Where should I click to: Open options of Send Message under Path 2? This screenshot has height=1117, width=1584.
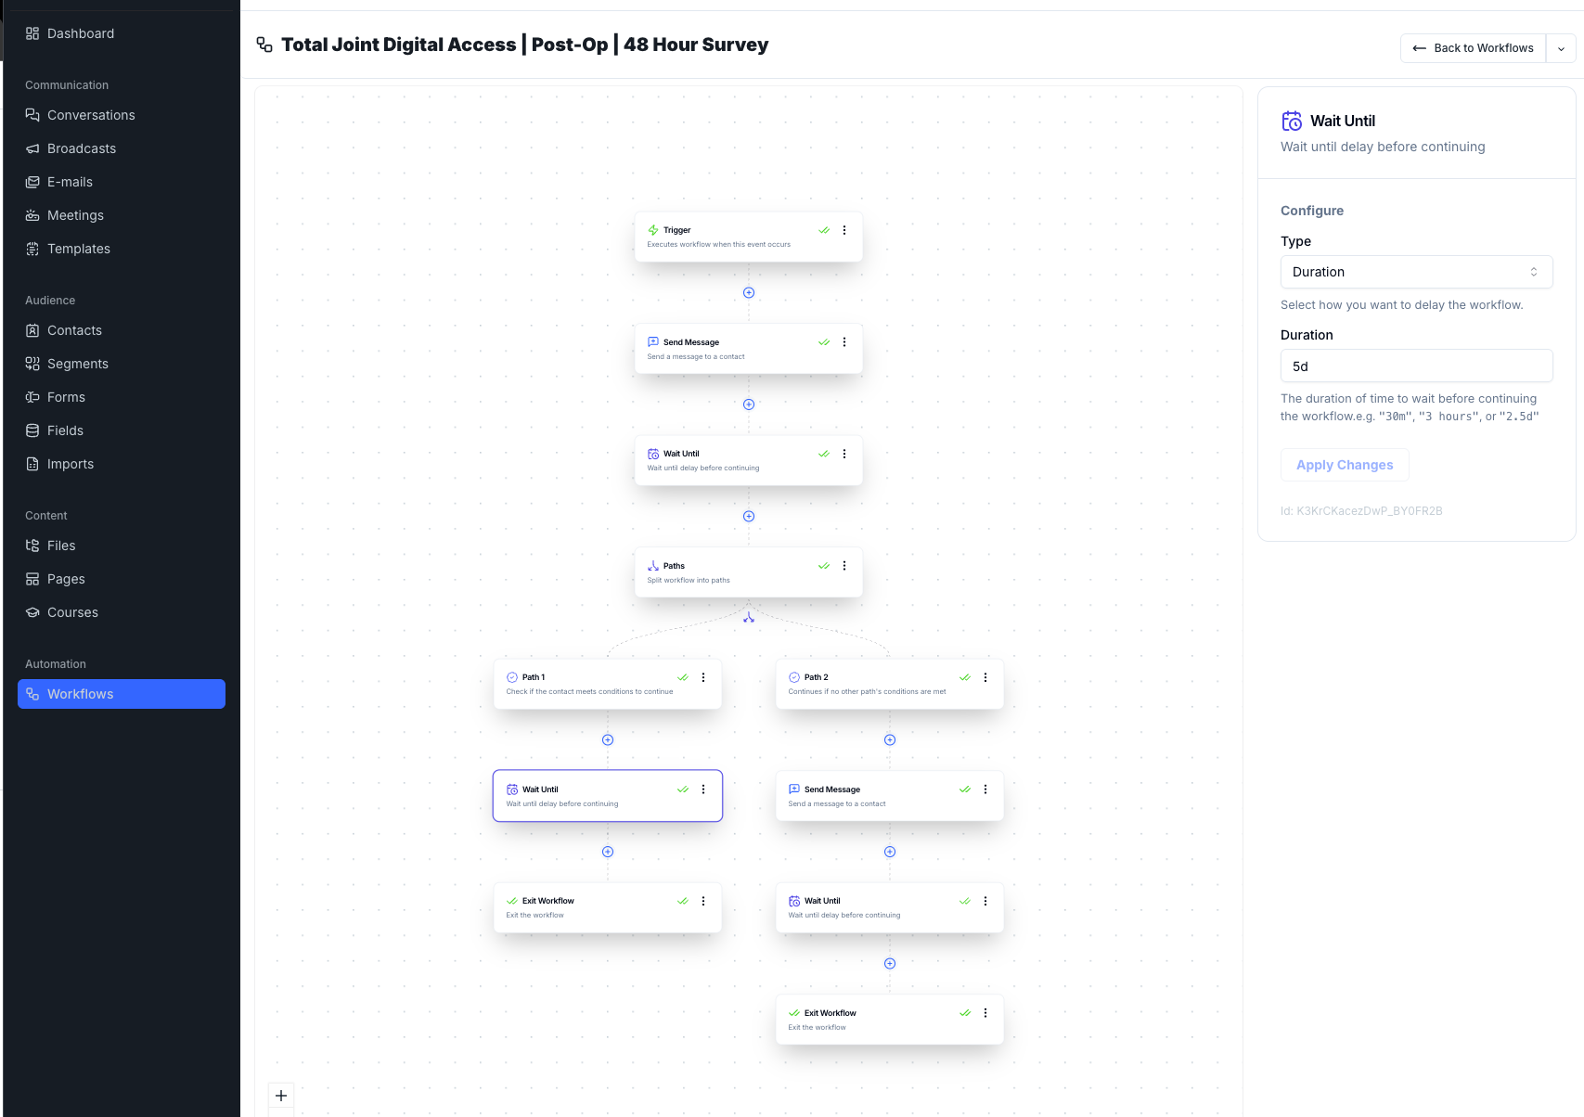[x=985, y=790]
